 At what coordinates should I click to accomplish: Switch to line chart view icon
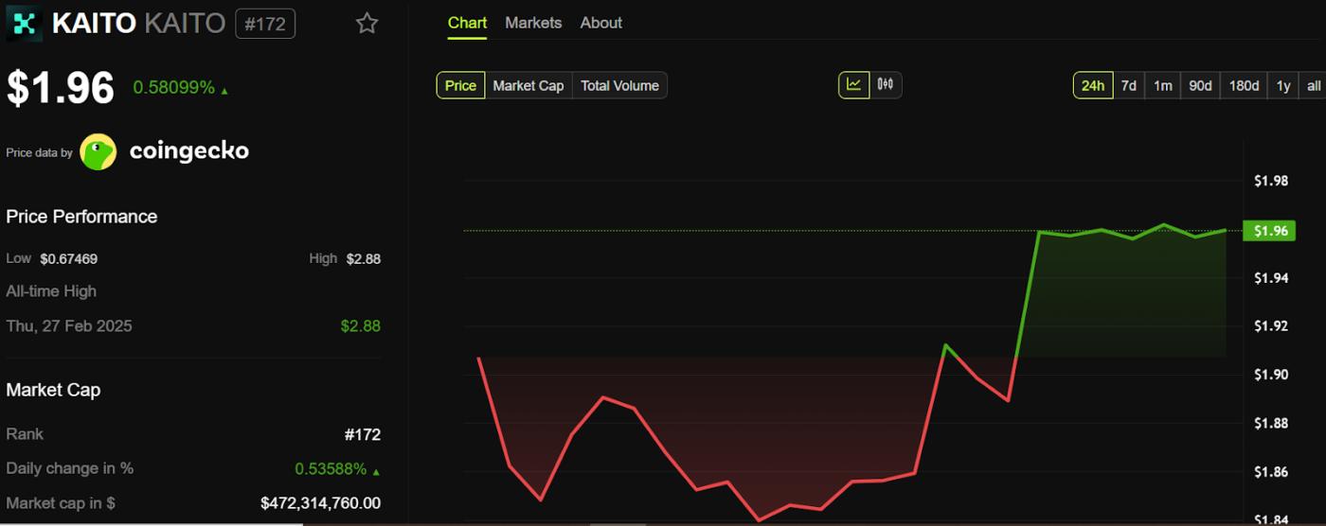pos(853,85)
